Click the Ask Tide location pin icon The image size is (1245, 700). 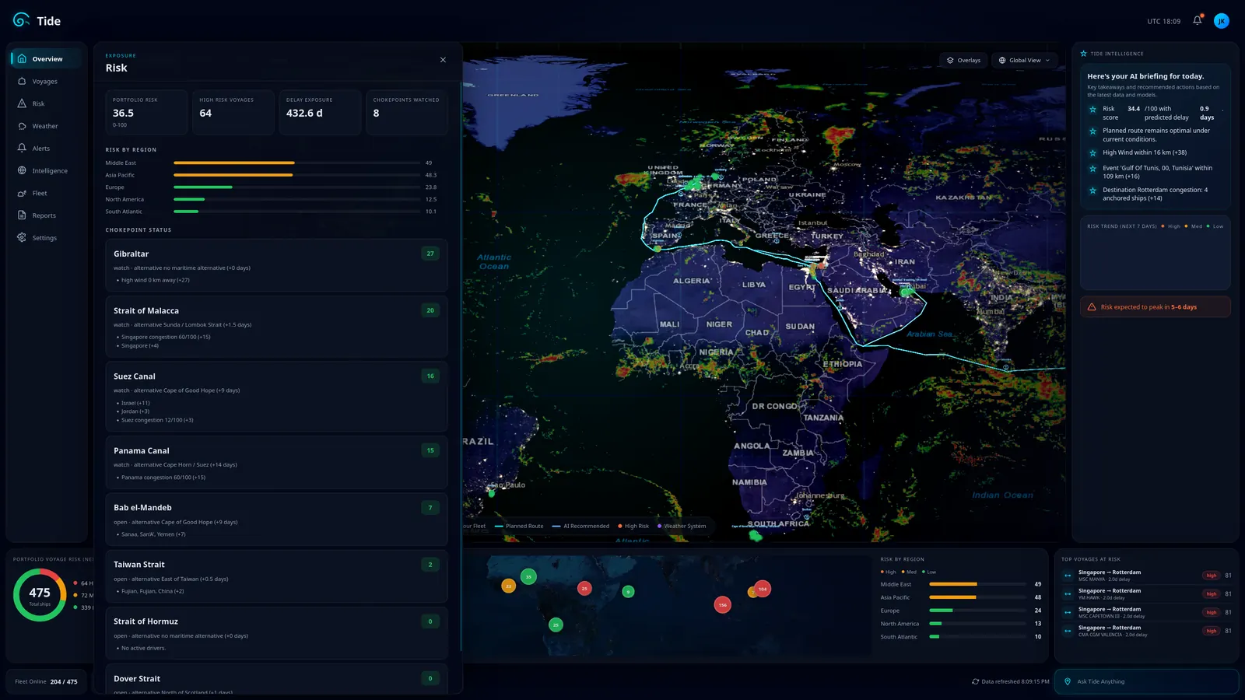(1068, 681)
